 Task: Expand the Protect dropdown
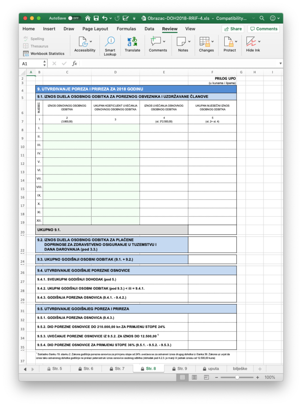[237, 41]
